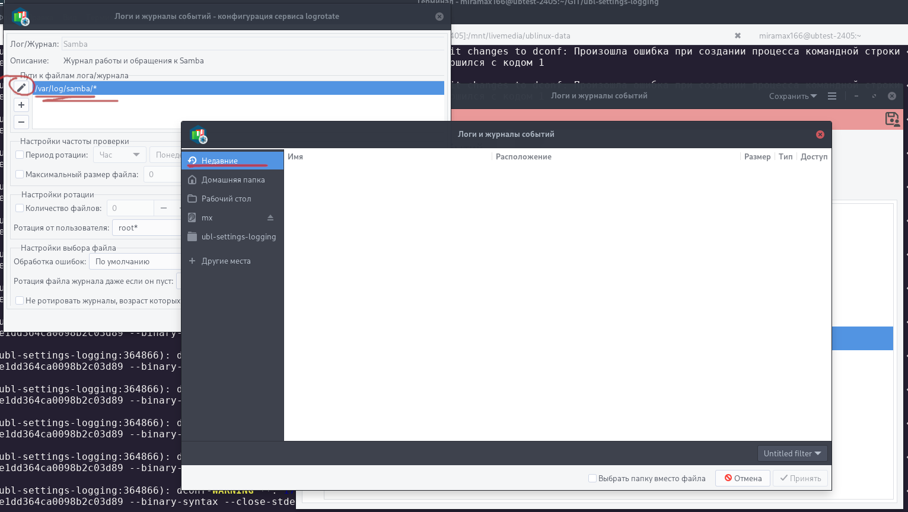Remove selected log path with minus

[x=21, y=122]
